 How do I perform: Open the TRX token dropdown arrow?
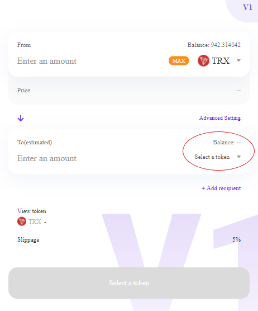click(x=238, y=61)
